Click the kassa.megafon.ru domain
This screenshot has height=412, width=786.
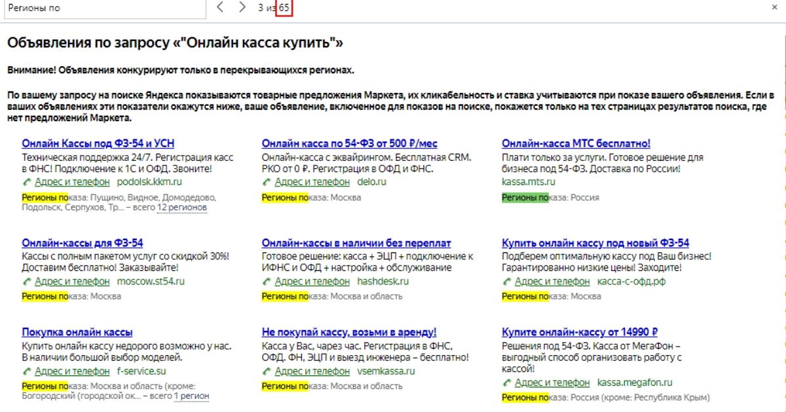pyautogui.click(x=635, y=383)
